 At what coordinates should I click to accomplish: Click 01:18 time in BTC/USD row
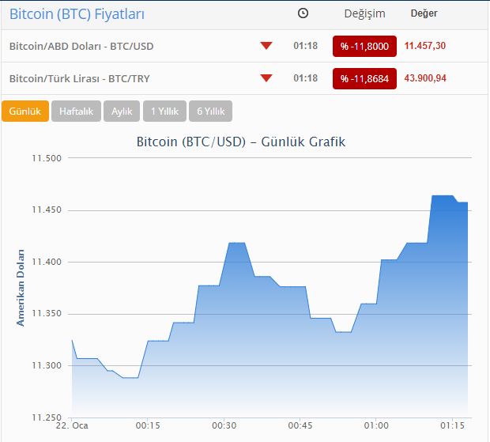click(x=305, y=46)
